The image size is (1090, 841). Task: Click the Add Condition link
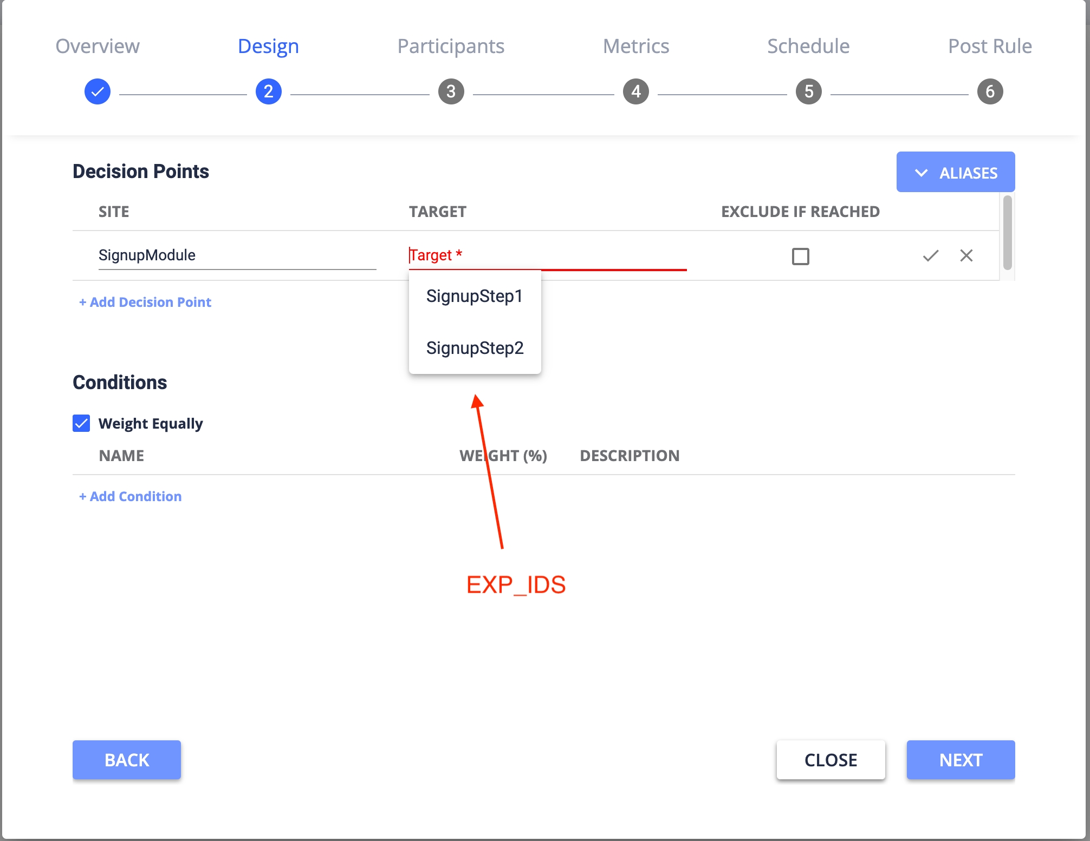pos(131,496)
